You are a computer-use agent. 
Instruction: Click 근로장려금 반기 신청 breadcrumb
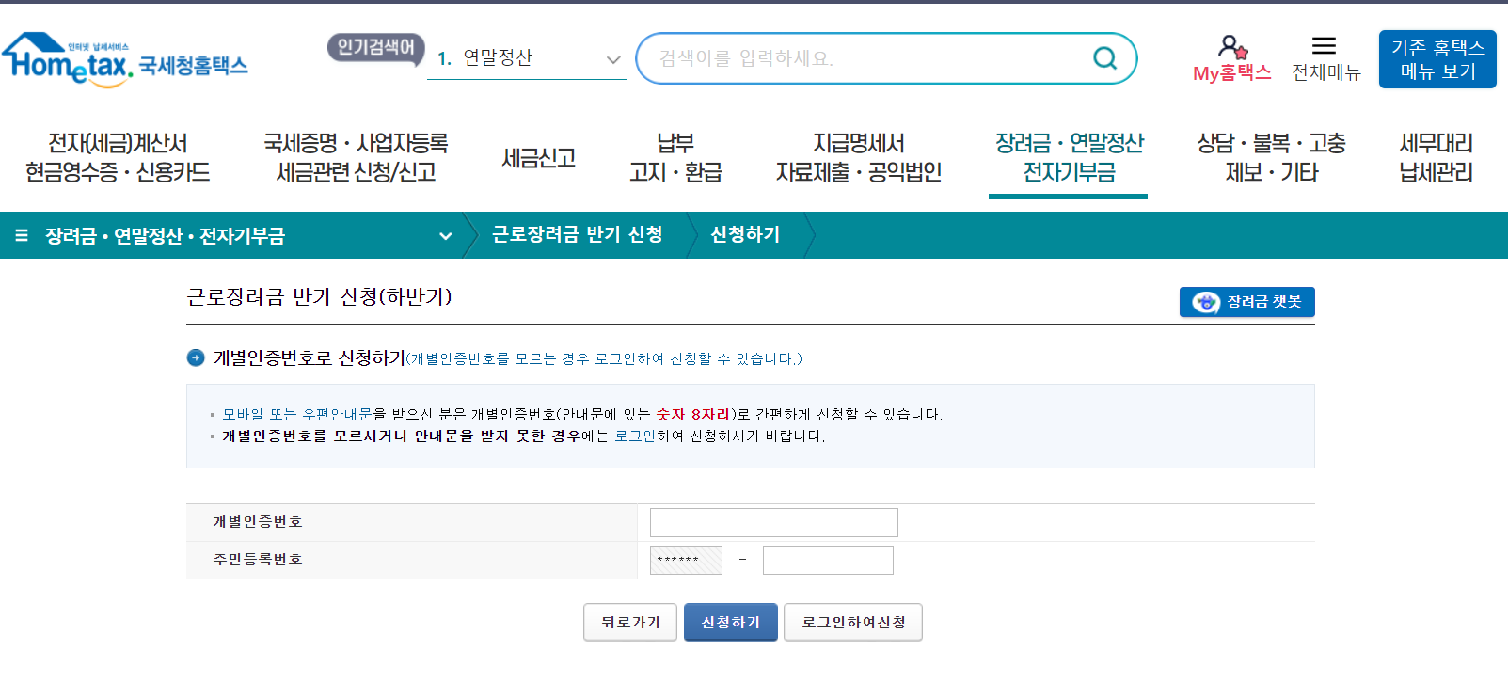click(577, 234)
